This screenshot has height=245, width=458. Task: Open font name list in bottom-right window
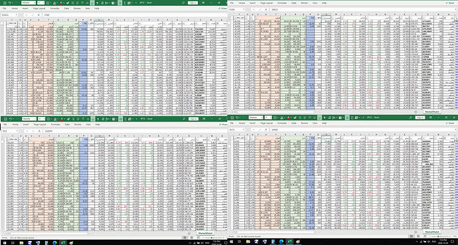point(262,118)
